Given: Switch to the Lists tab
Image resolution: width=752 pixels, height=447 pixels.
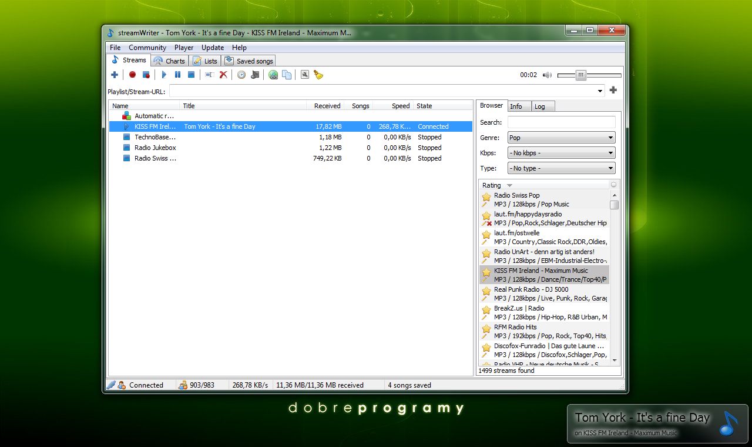Looking at the screenshot, I should 205,61.
